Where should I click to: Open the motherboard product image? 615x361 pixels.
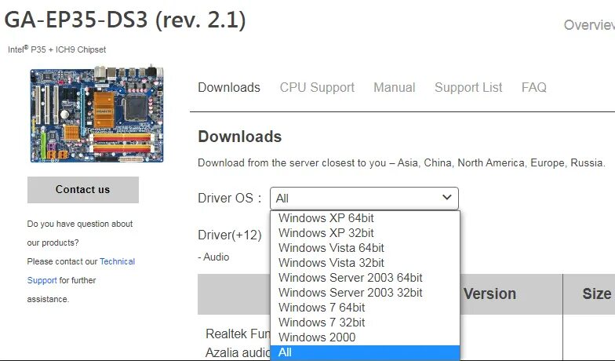97,113
